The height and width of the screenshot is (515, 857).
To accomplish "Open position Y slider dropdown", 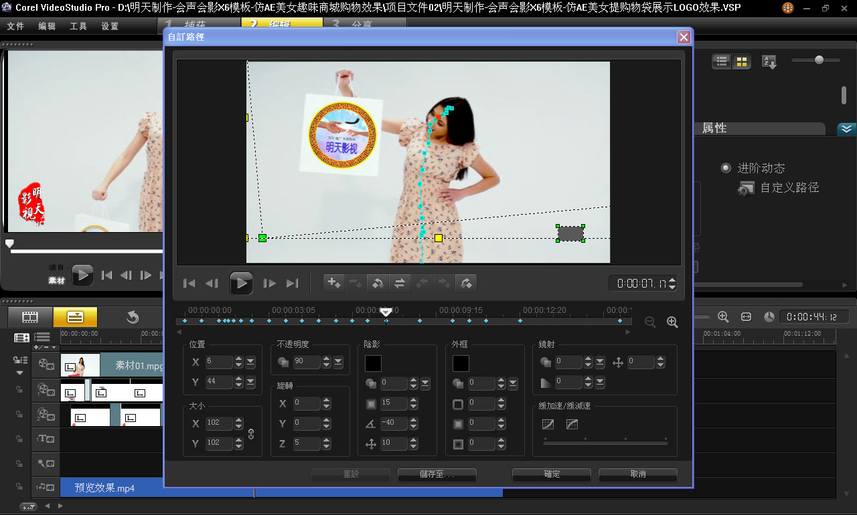I will [250, 382].
